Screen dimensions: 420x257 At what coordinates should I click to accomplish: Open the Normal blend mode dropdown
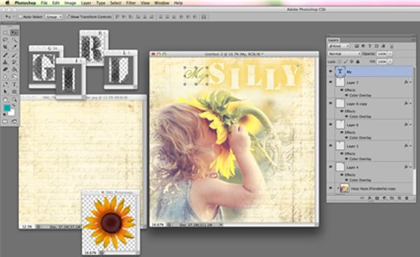coord(344,54)
